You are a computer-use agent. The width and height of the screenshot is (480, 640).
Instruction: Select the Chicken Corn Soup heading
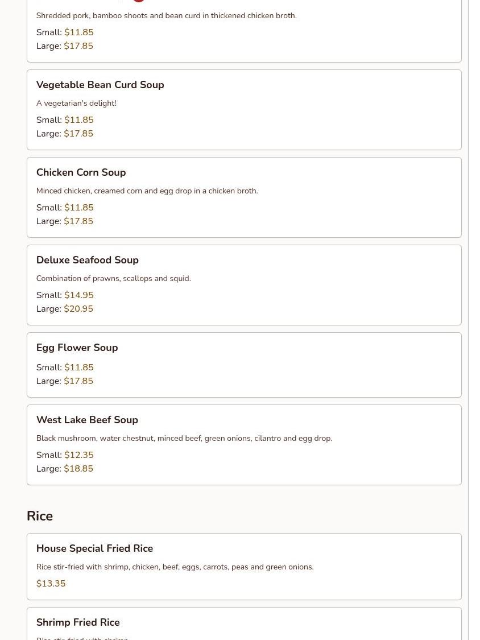[x=81, y=172]
